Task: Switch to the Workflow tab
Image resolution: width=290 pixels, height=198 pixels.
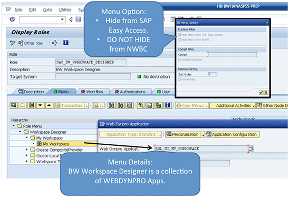Action: coord(92,92)
